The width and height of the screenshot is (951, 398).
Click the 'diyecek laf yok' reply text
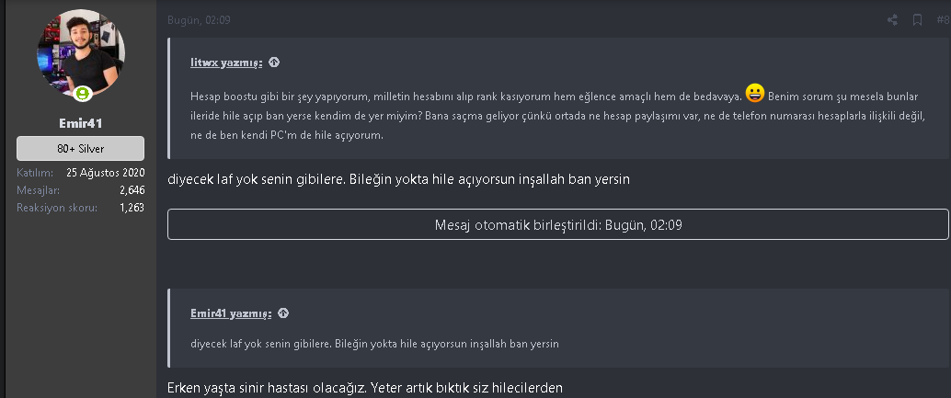(398, 179)
